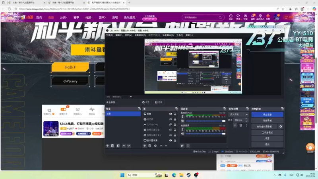Move source down in Sources panel
This screenshot has height=179, width=318.
(166, 146)
